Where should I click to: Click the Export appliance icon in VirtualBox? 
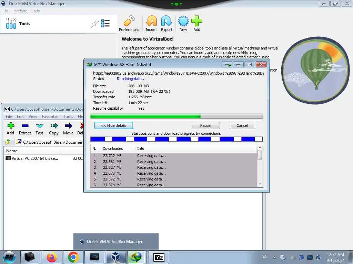click(167, 23)
